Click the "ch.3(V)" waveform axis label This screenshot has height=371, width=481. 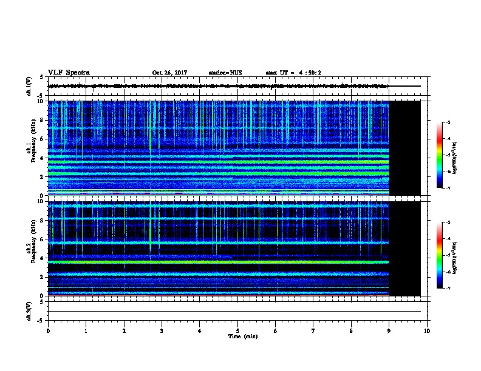[x=29, y=311]
